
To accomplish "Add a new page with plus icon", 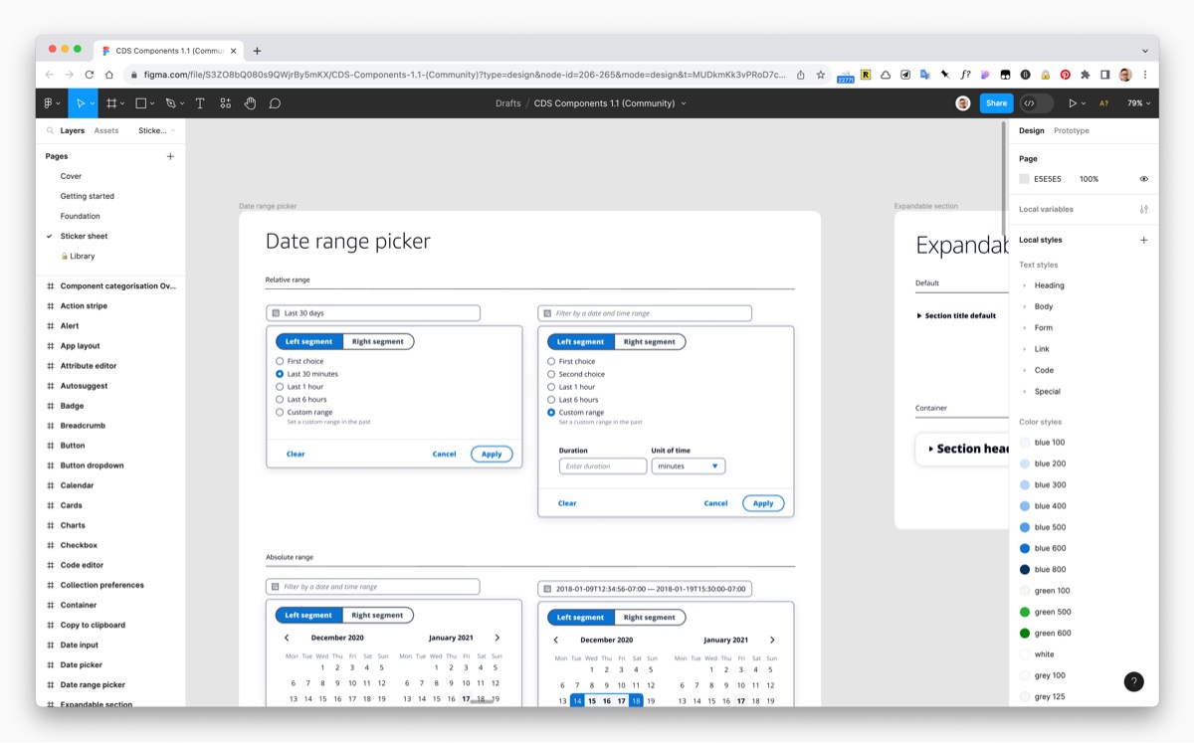I will pos(170,156).
